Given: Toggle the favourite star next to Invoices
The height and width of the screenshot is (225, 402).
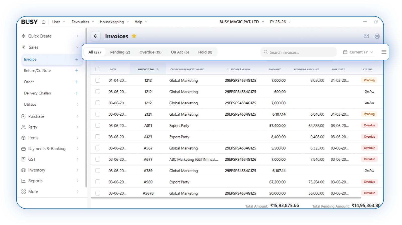Looking at the screenshot, I should click(x=134, y=36).
